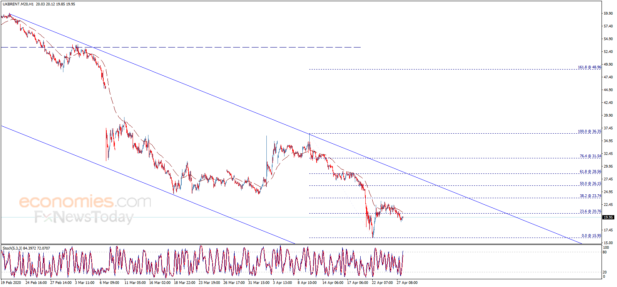This screenshot has width=617, height=287.
Task: Select the 31 Mar 15:00 time label
Action: [259, 283]
